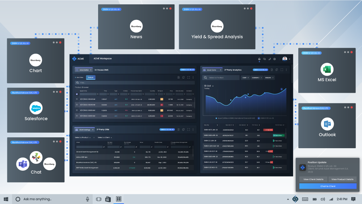
Task: Click the phone call icon in ACME header
Action: 269,59
